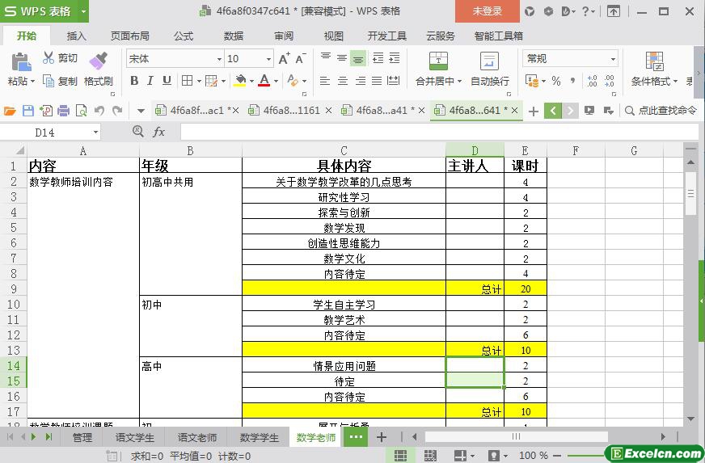Click the 点此查找命令 search box
Viewport: 705px width, 463px height.
(x=667, y=111)
